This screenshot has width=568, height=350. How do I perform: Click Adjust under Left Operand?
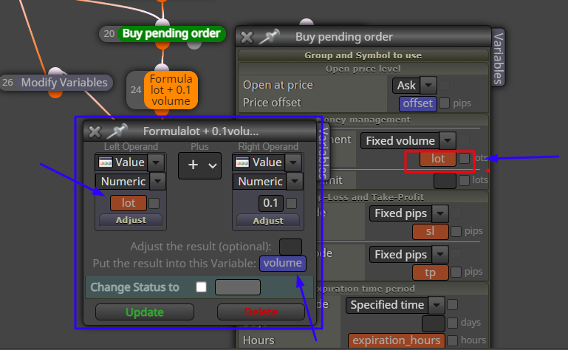[x=131, y=220]
